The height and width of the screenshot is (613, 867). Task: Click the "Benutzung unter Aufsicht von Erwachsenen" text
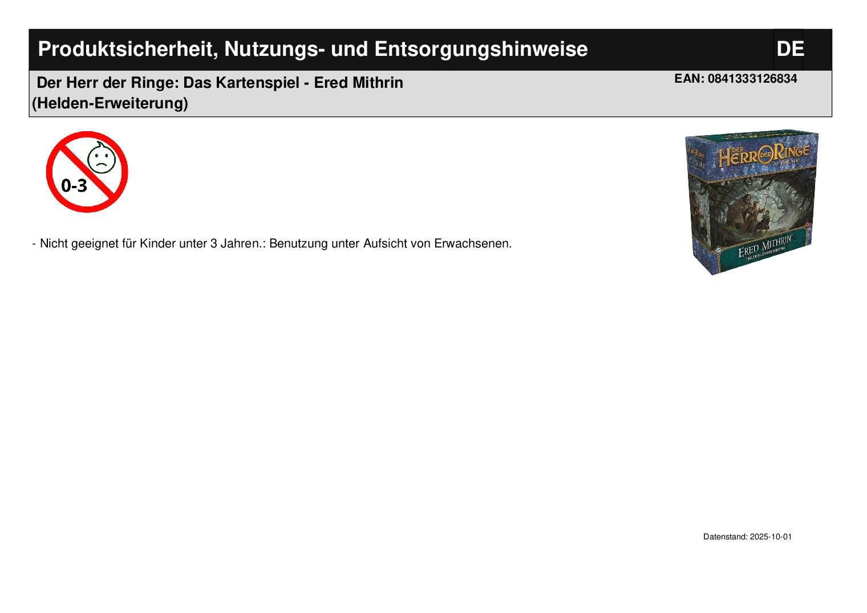[x=390, y=244]
